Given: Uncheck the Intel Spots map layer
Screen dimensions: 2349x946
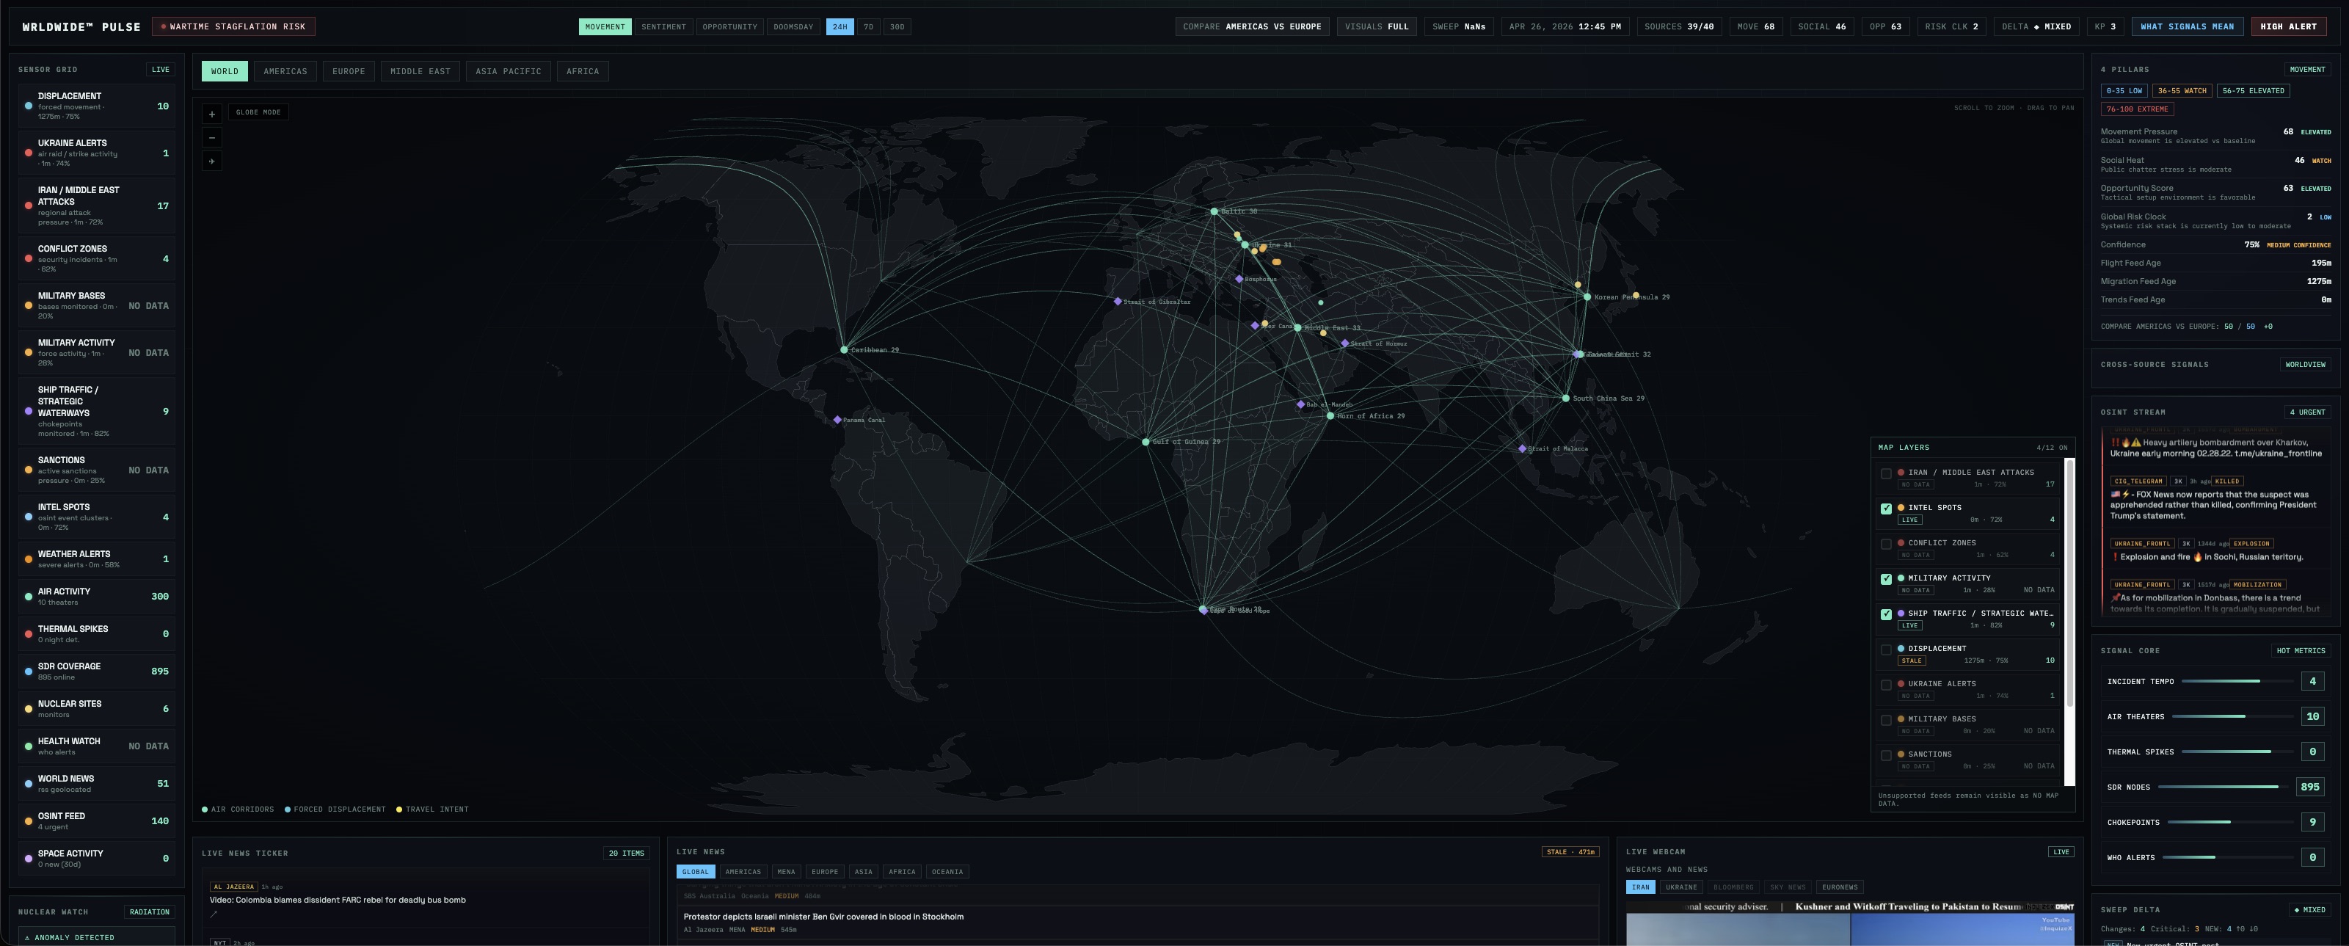Looking at the screenshot, I should [x=1886, y=508].
